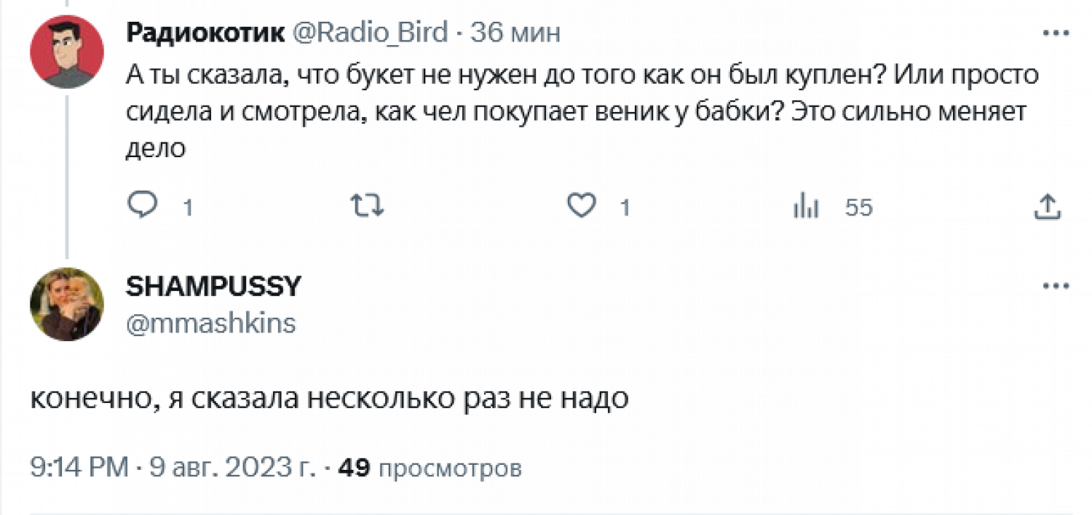Click the 55 views count number
Viewport: 1092px width, 515px height.
tap(858, 208)
